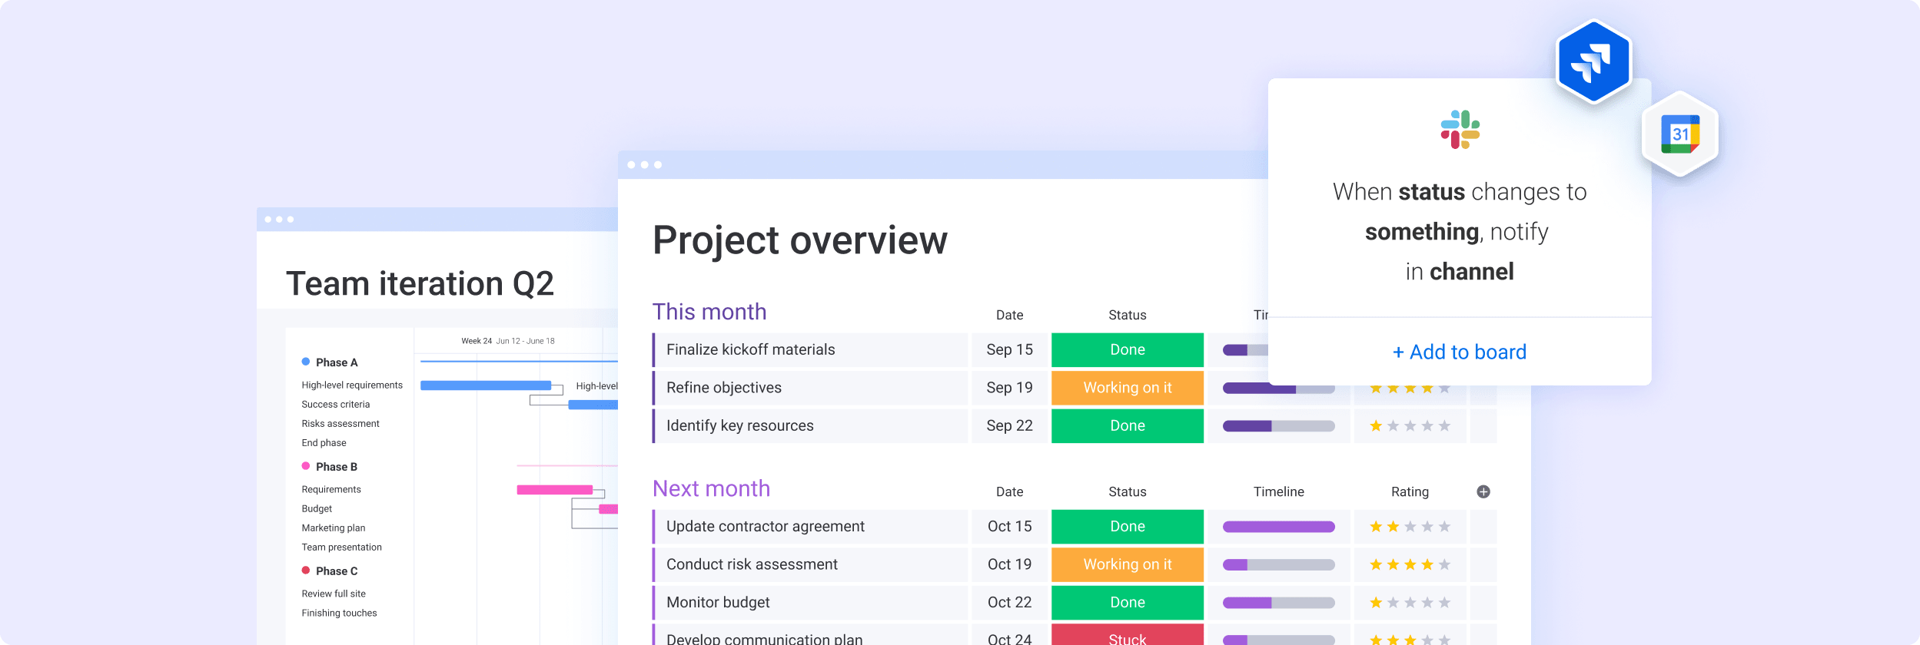This screenshot has height=645, width=1920.
Task: Click the word channel in the automation recipe
Action: click(x=1471, y=272)
